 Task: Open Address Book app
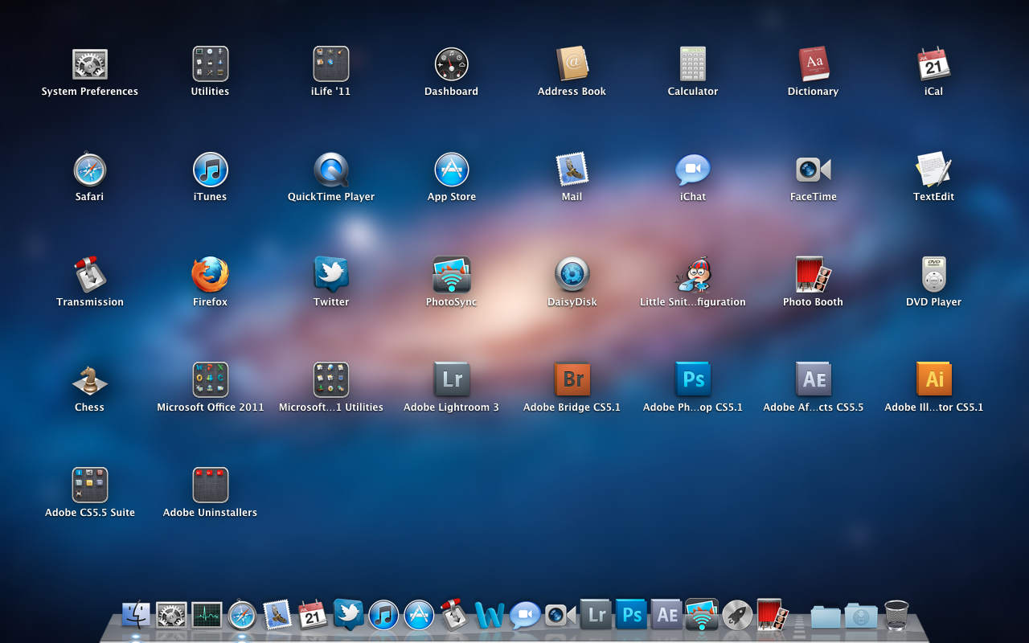click(572, 64)
